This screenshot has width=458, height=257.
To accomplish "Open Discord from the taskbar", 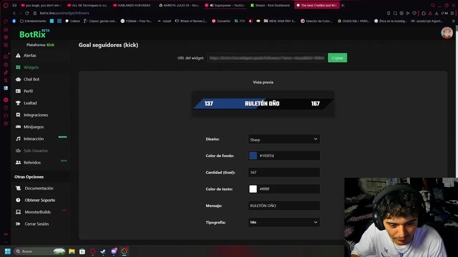I will point(114,251).
